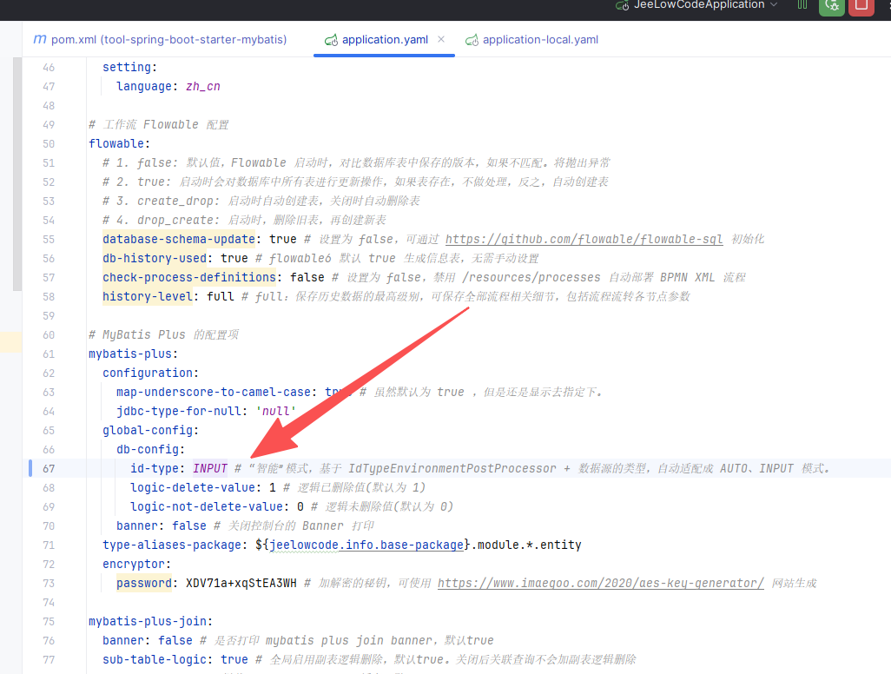The height and width of the screenshot is (674, 891).
Task: Place cursor on the INPUT id-type value
Action: pos(210,468)
